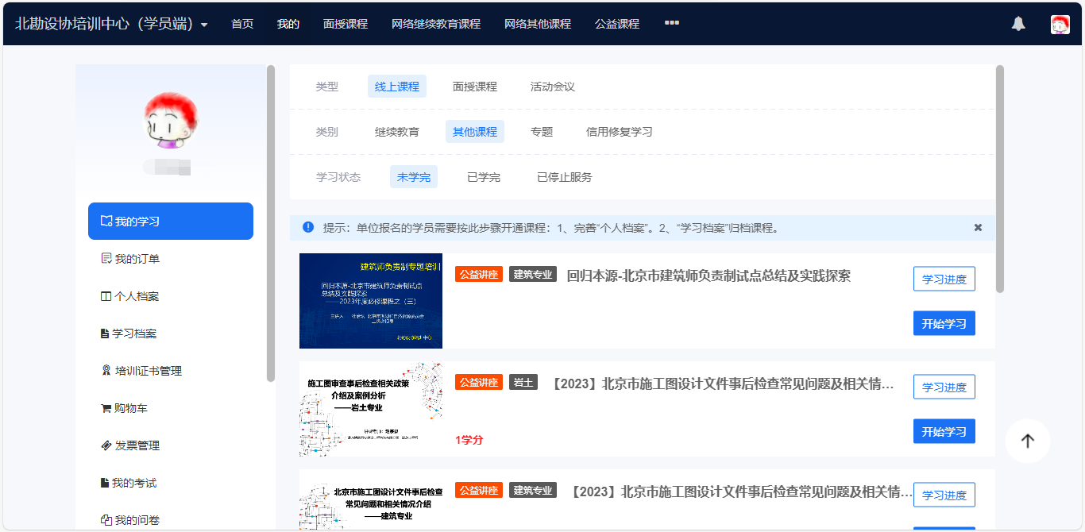Screen dimensions: 1085x532
Task: Open the 岩土 【2023】北京市施工图 course title
Action: [722, 384]
